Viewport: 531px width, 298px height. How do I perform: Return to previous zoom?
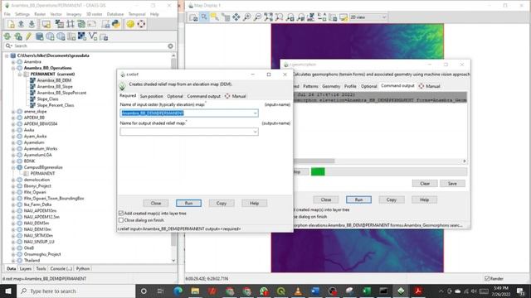pos(290,17)
